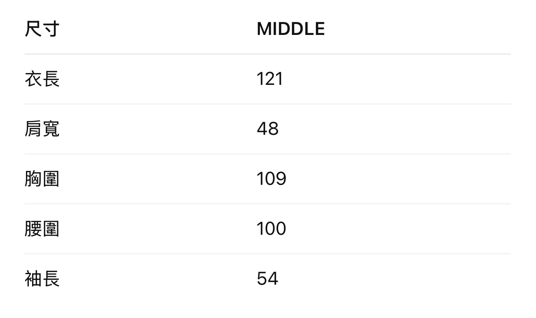Click the 胸圍 row label
The width and height of the screenshot is (536, 318).
point(42,179)
